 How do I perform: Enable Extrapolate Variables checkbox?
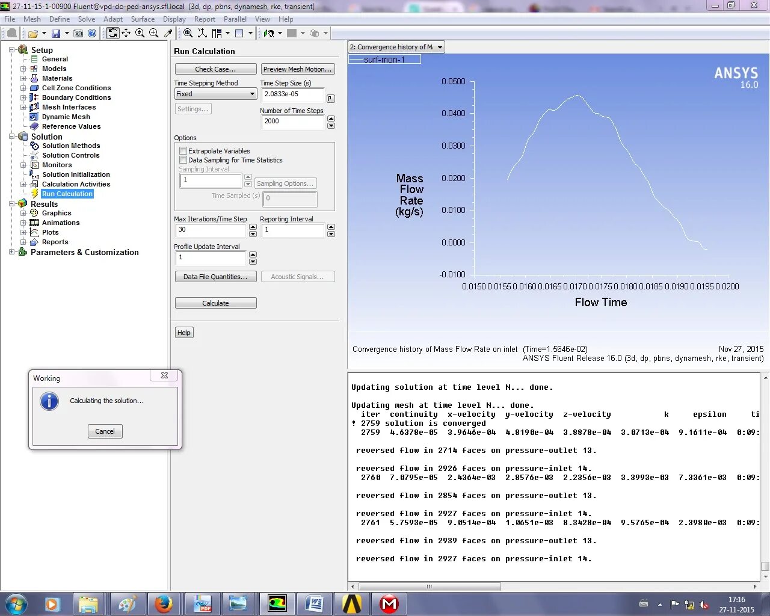tap(183, 151)
